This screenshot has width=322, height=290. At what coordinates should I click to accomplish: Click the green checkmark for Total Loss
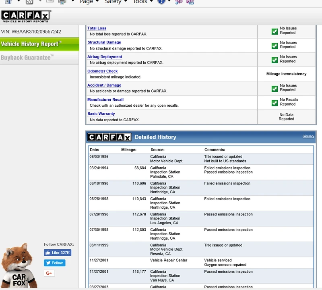pos(275,31)
